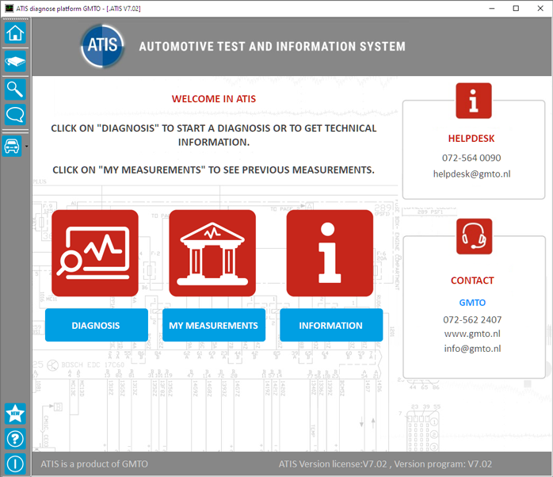Go to the Home screen icon

pyautogui.click(x=15, y=33)
